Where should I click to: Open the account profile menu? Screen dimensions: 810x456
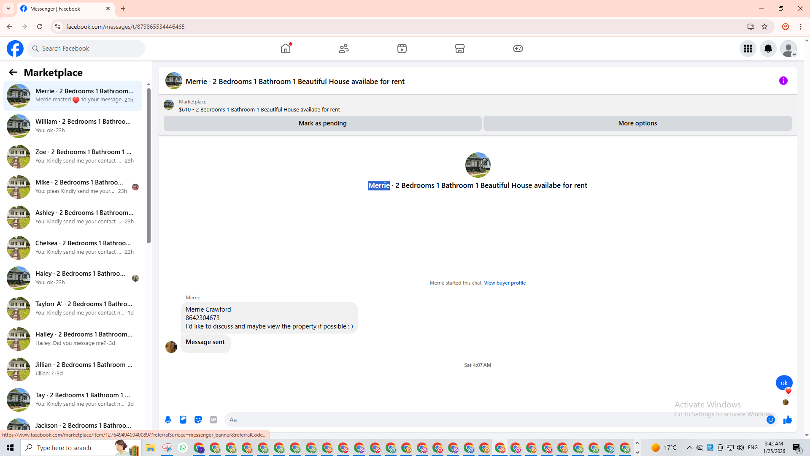point(788,49)
